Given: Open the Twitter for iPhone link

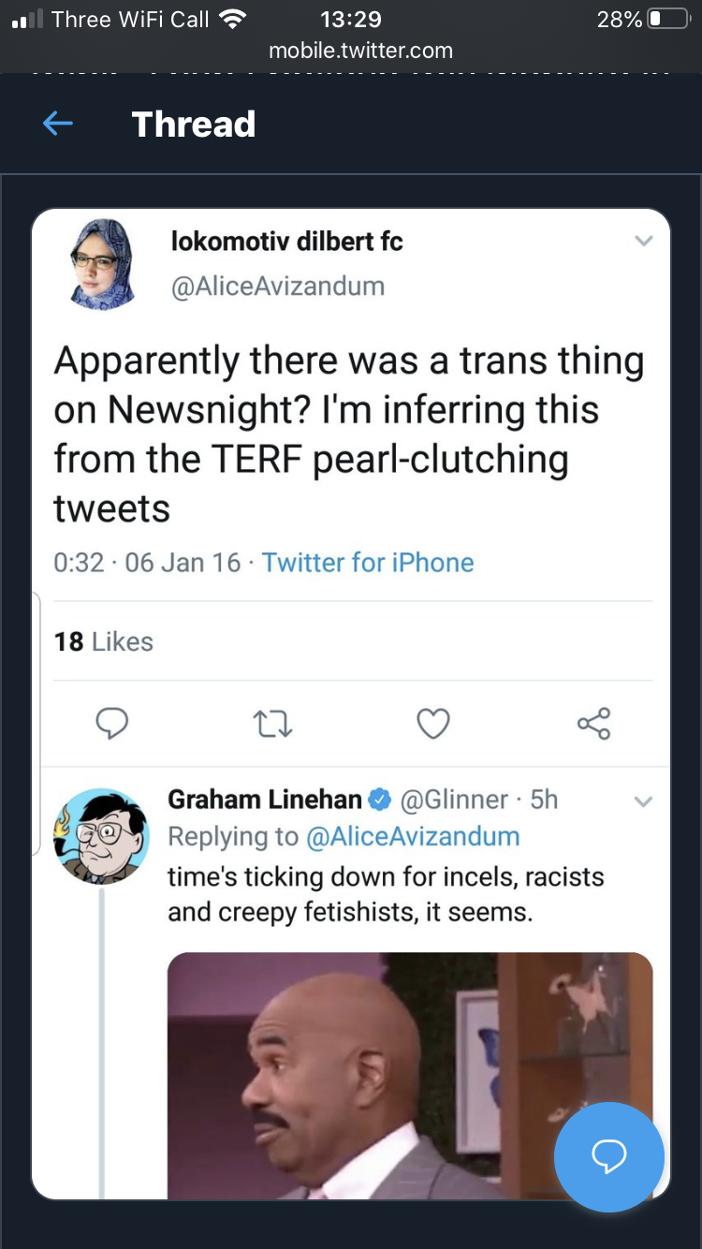Looking at the screenshot, I should coord(368,562).
